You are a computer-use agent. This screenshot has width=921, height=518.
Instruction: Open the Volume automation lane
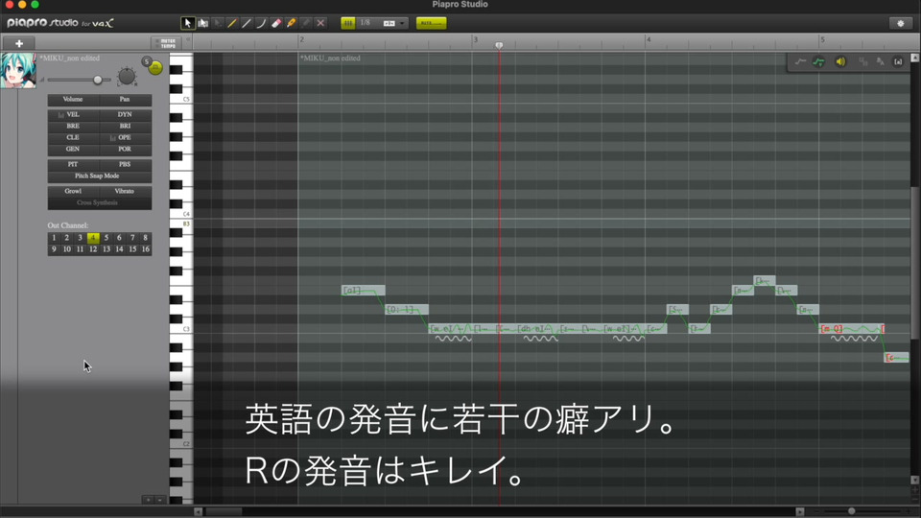[73, 99]
